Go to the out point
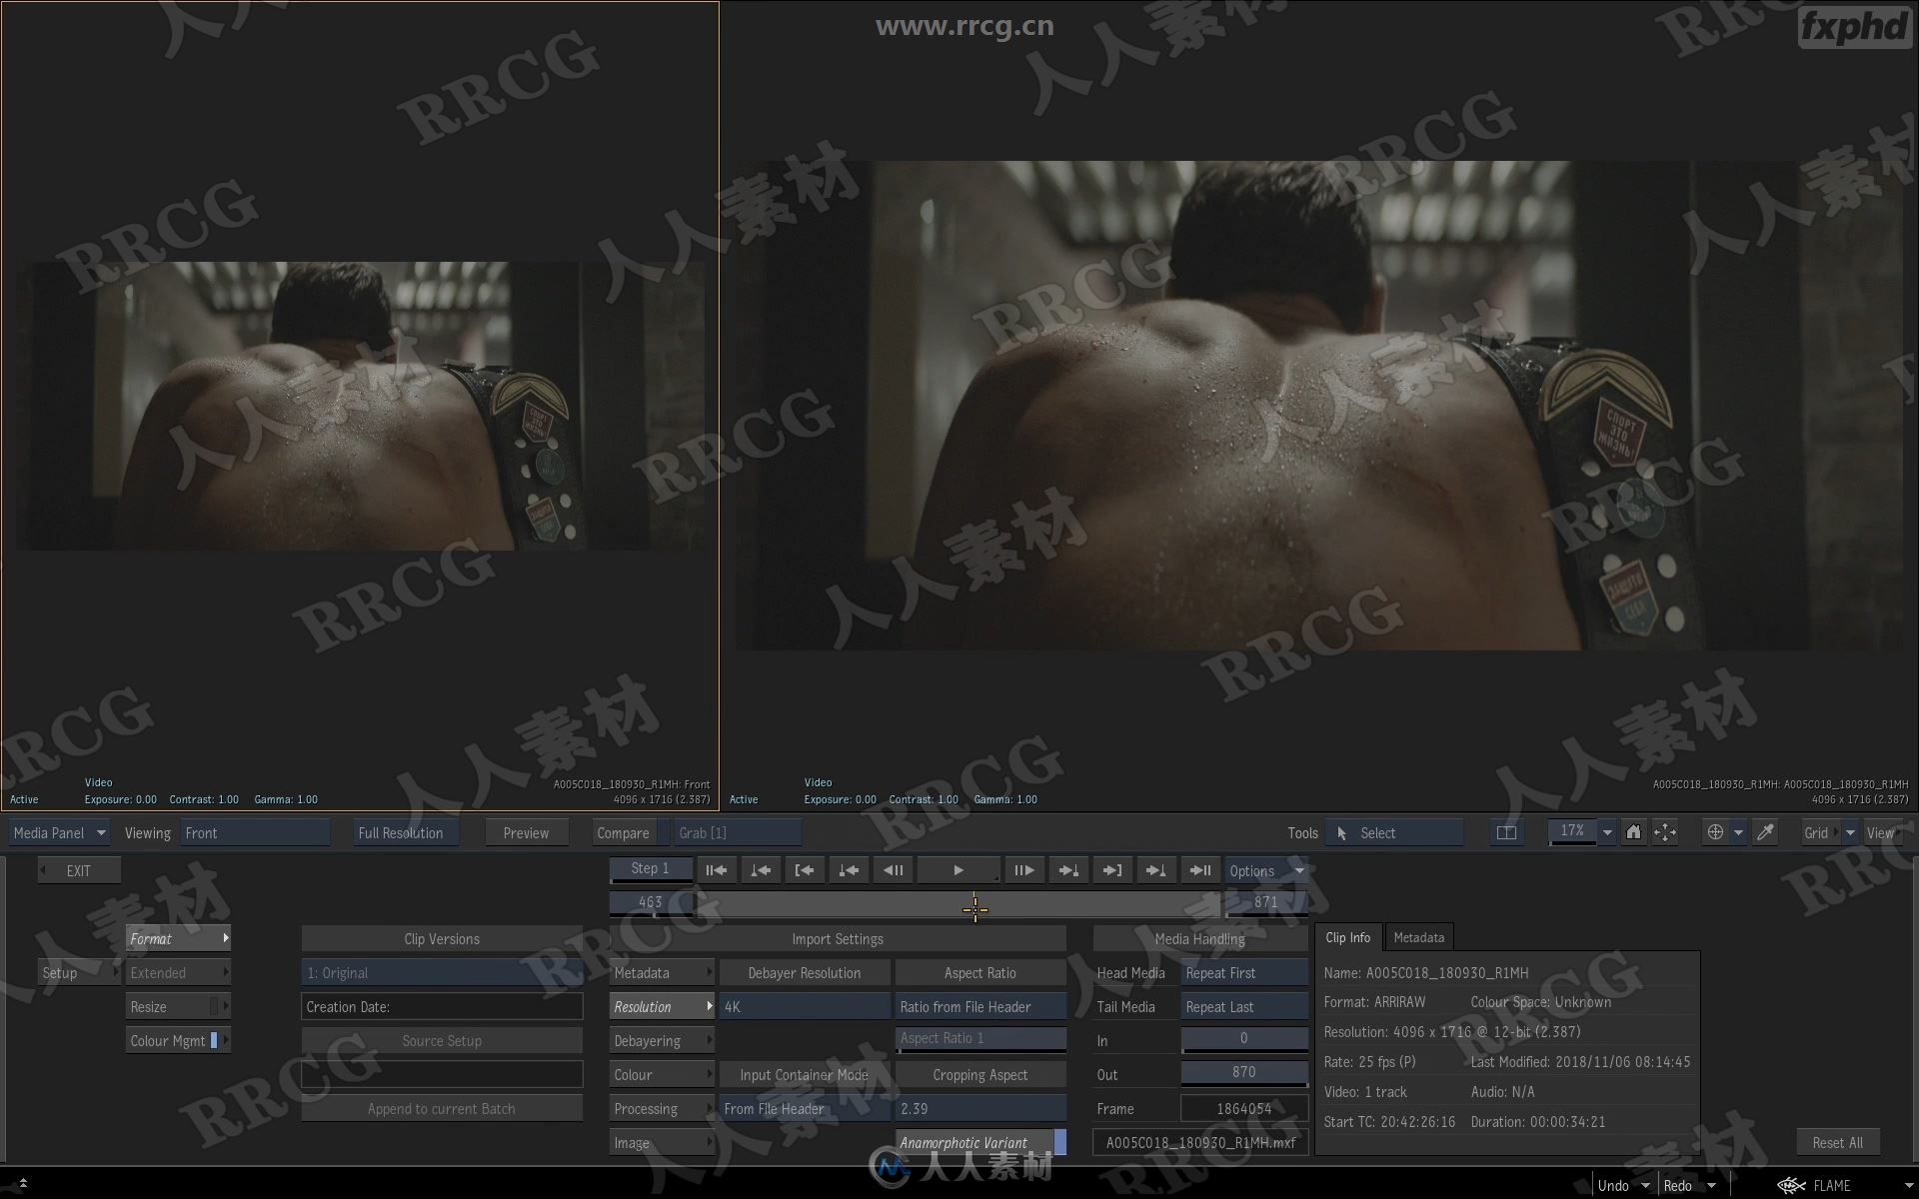This screenshot has width=1919, height=1199. (1112, 870)
